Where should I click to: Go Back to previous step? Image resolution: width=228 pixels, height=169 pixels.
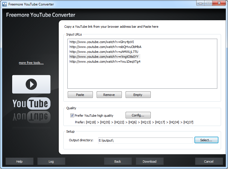118,161
